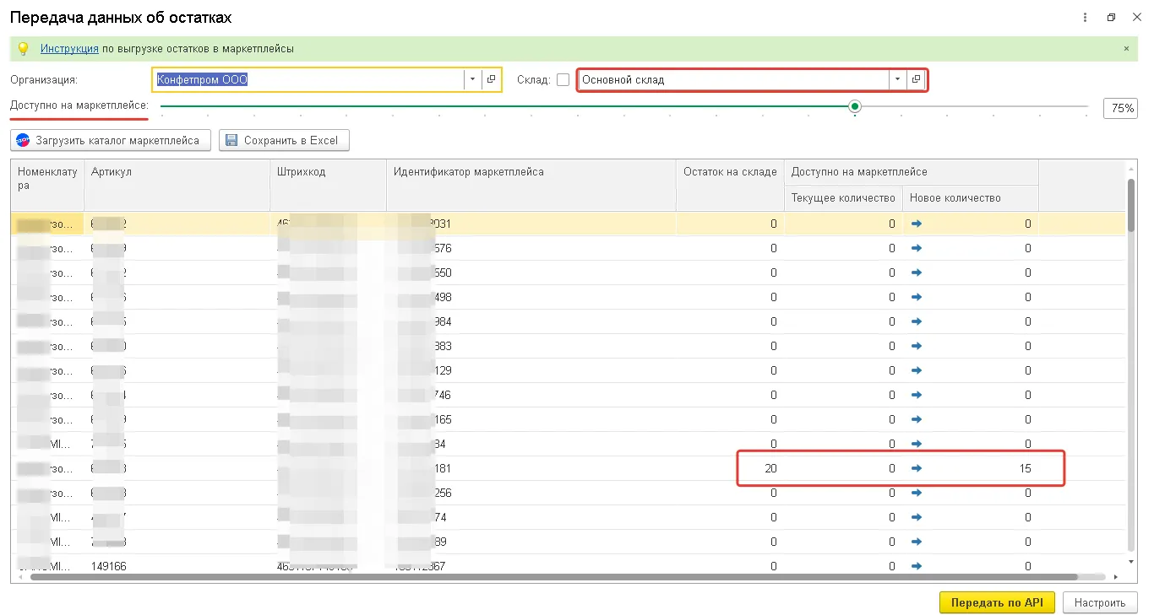This screenshot has height=615, width=1154.
Task: Click the Передать по API button
Action: (x=997, y=602)
